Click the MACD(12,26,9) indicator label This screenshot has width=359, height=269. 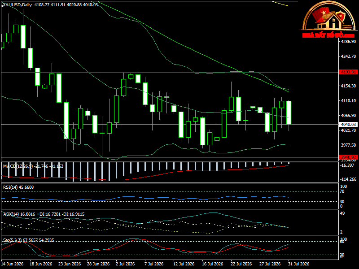coord(33,166)
